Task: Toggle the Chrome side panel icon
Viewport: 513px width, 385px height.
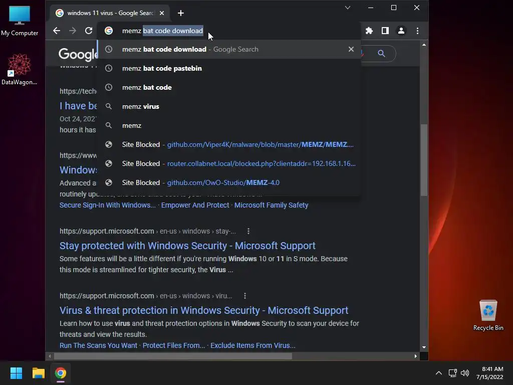Action: click(x=385, y=31)
